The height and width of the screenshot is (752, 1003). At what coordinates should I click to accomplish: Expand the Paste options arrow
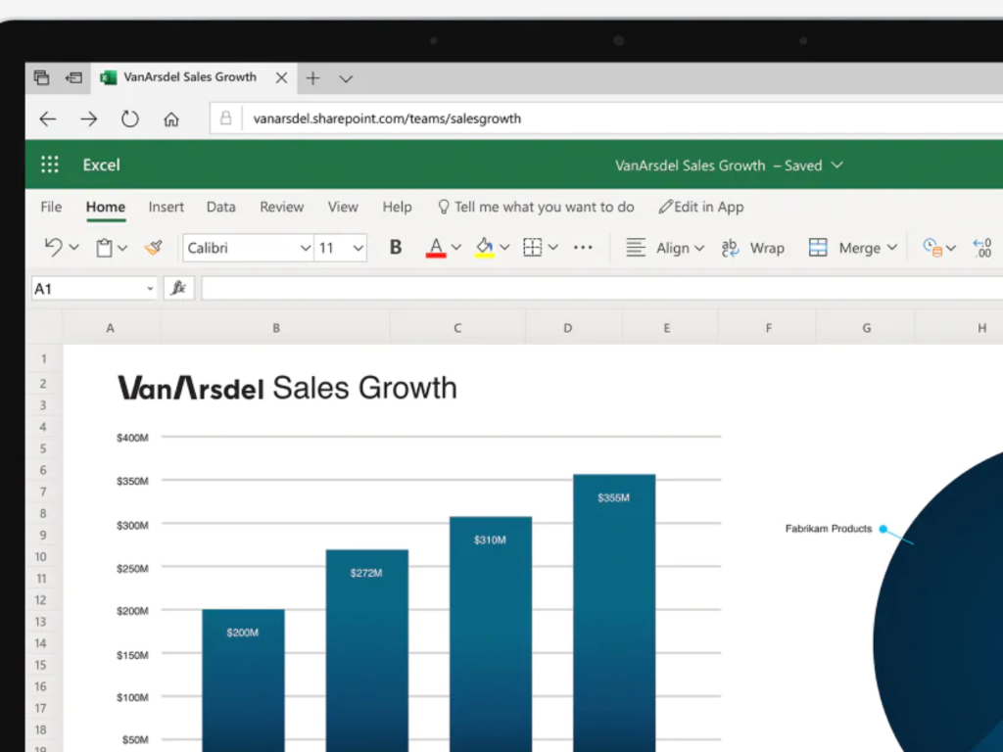[122, 248]
